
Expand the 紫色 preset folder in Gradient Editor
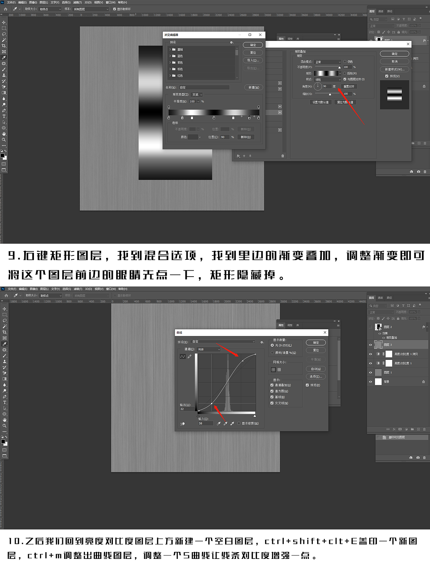tap(170, 62)
